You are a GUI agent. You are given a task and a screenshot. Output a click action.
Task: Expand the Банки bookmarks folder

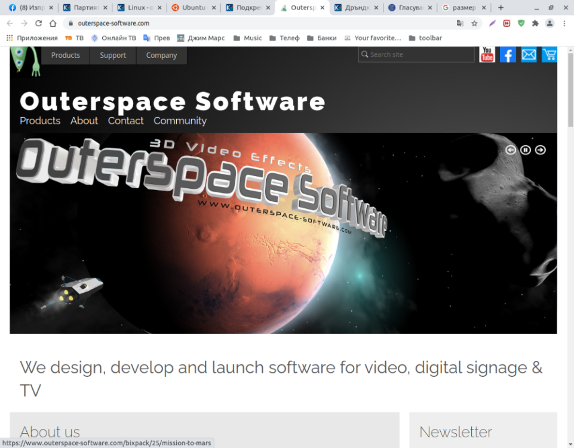coord(322,38)
